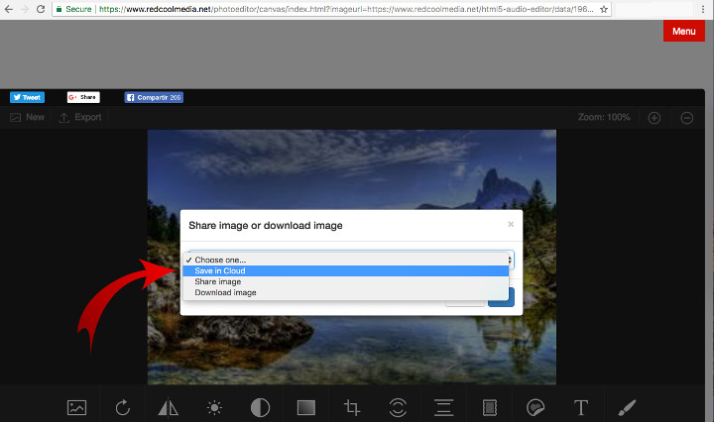The image size is (714, 422).
Task: Select 'Save in Cloud' option
Action: pyautogui.click(x=220, y=270)
